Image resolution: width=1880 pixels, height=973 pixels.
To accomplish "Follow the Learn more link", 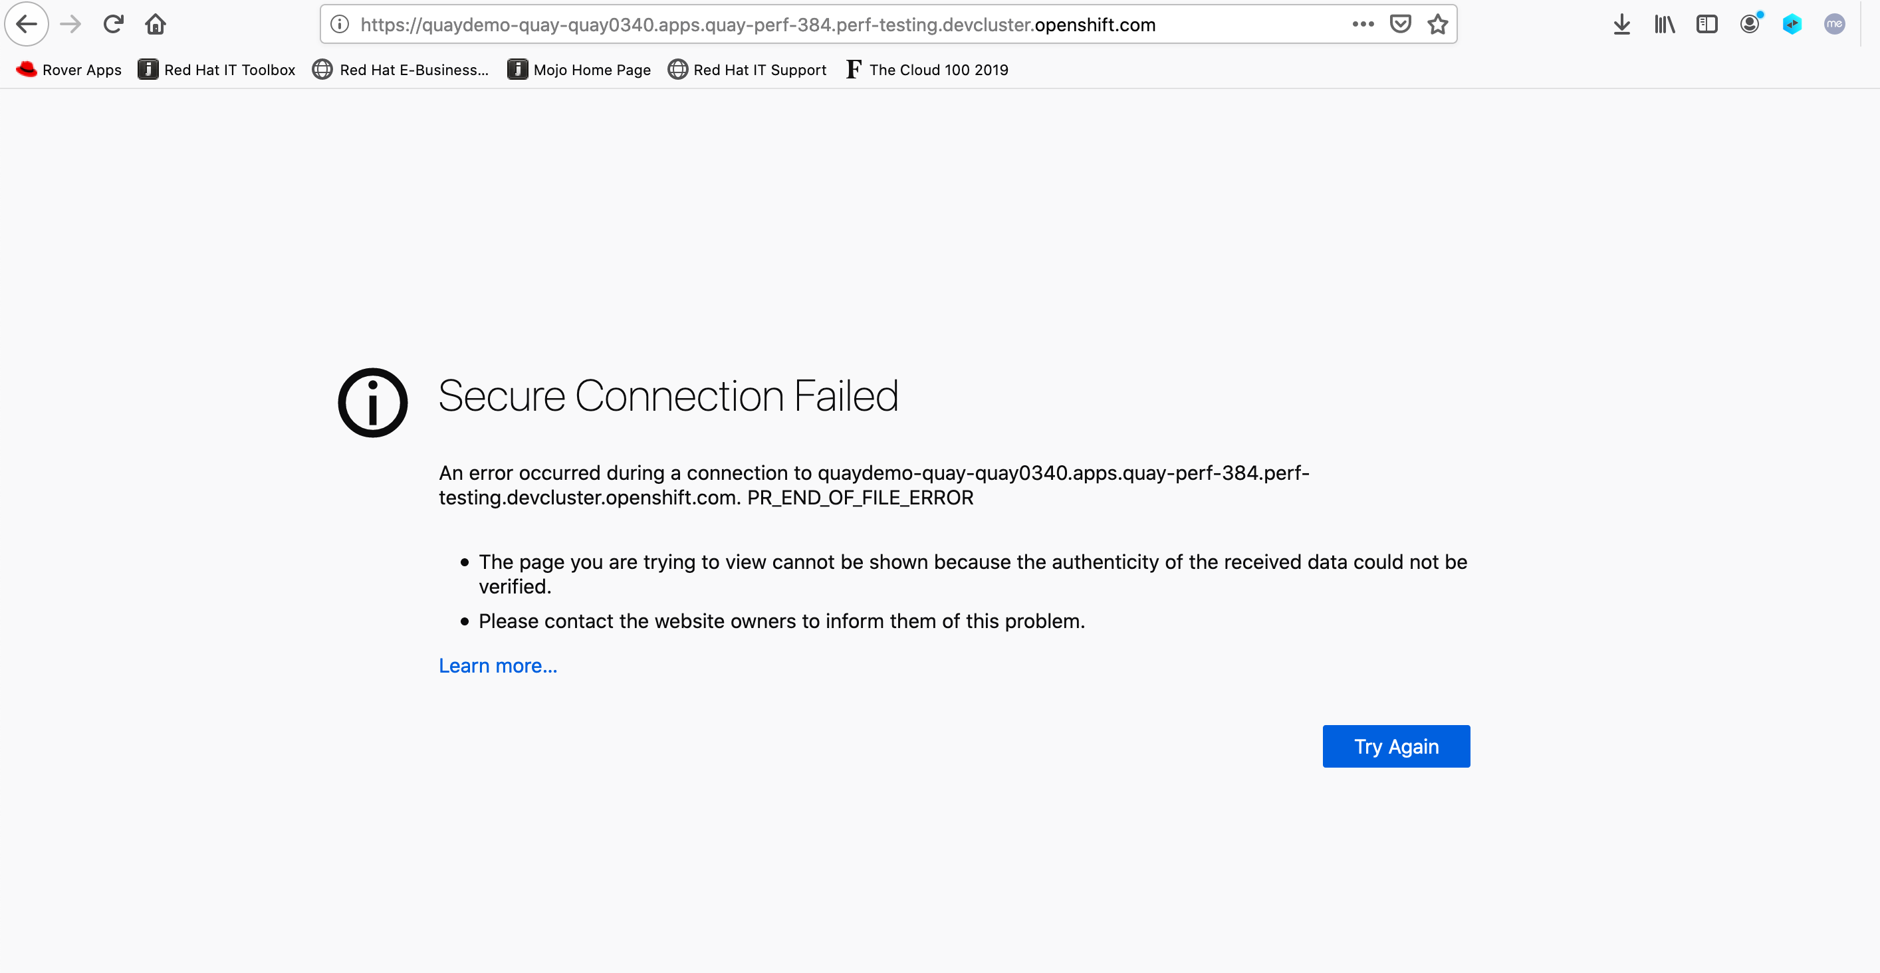I will pos(498,666).
